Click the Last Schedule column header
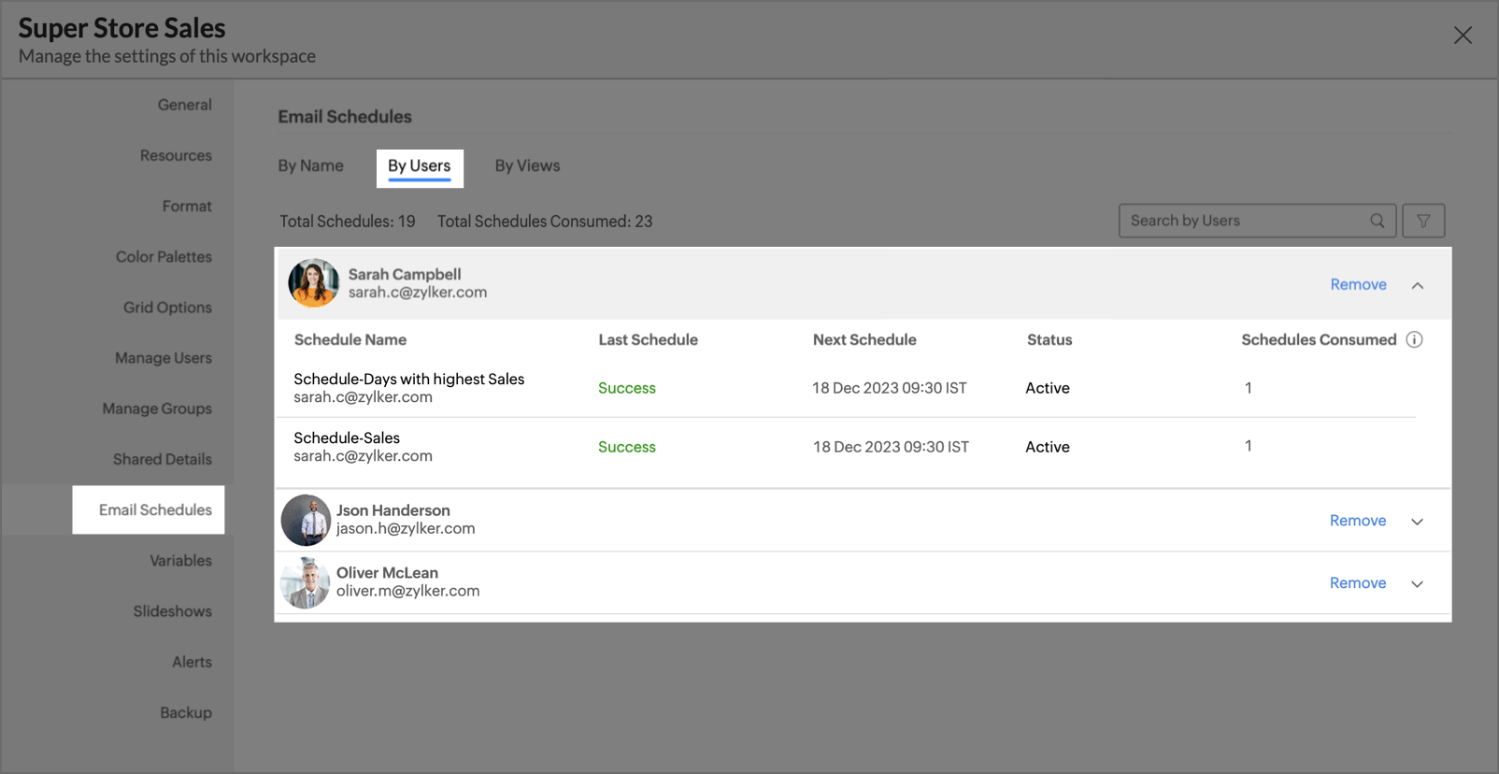The image size is (1499, 774). coord(648,339)
